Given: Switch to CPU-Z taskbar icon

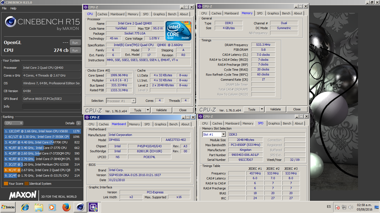Looking at the screenshot, I should tap(93, 207).
